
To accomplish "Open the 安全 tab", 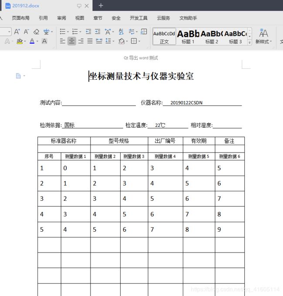I will 116,18.
